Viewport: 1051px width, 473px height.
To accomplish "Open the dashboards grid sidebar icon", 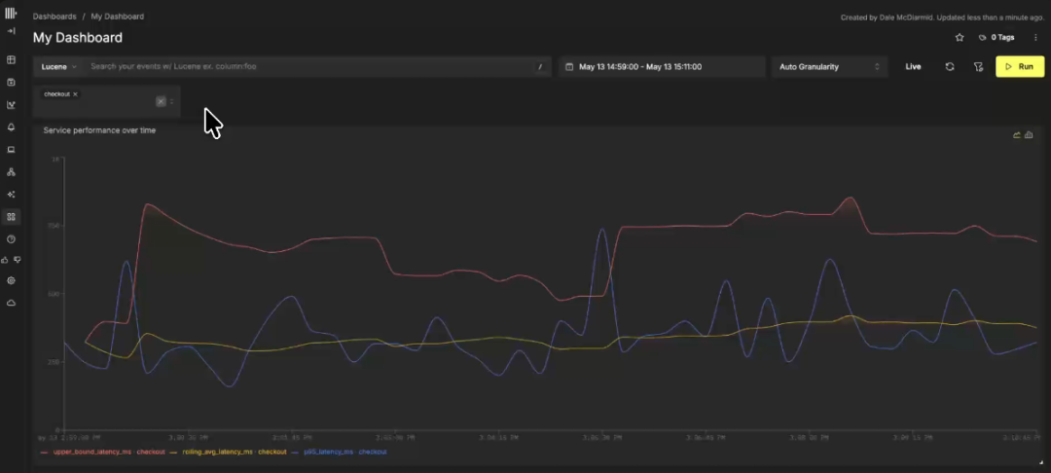I will point(11,216).
